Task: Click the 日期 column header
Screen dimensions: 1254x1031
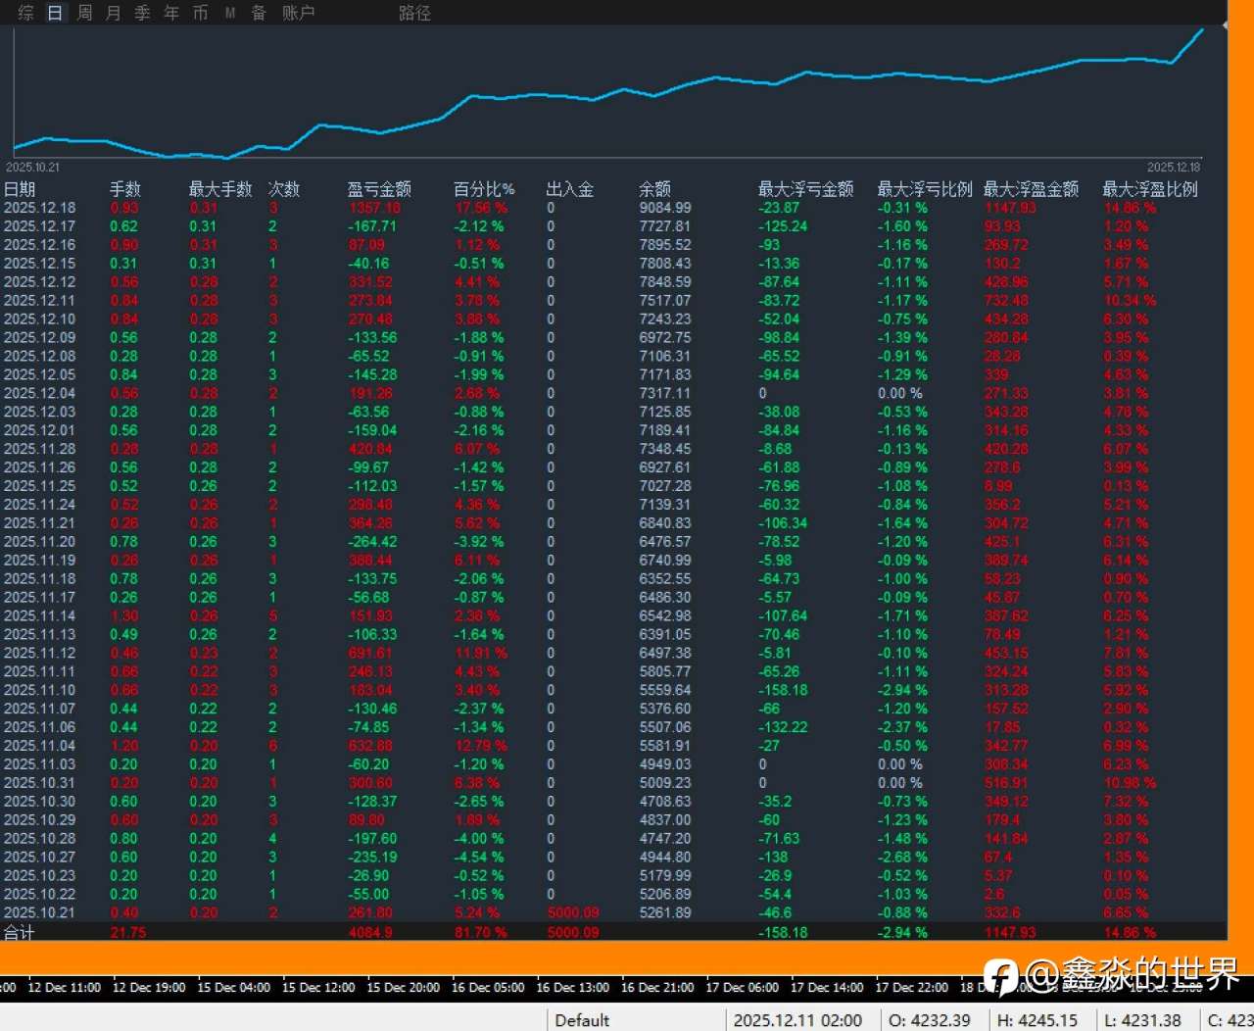Action: click(x=20, y=189)
